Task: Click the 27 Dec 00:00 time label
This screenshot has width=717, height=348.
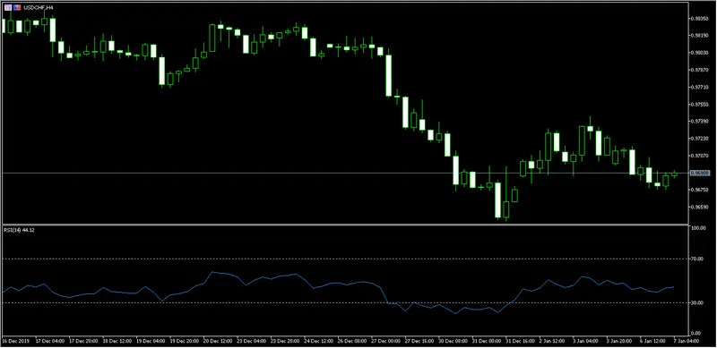Action: click(x=387, y=340)
